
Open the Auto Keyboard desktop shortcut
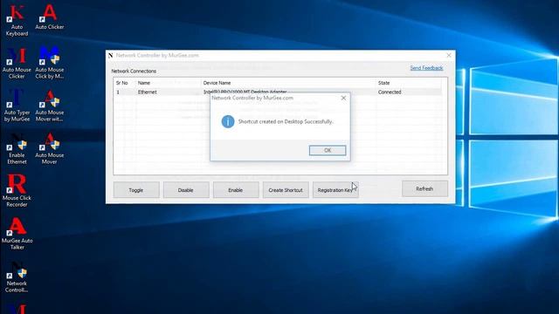pos(17,21)
